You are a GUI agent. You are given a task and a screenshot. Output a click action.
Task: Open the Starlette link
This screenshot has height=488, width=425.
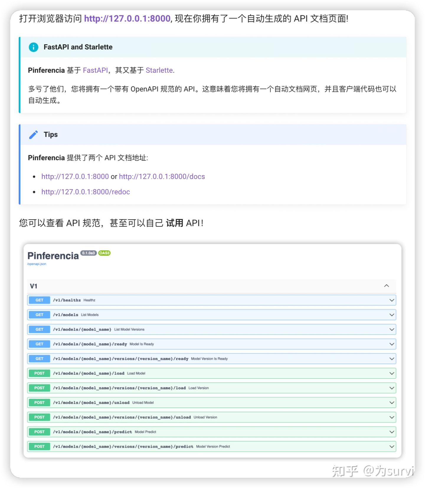coord(159,70)
